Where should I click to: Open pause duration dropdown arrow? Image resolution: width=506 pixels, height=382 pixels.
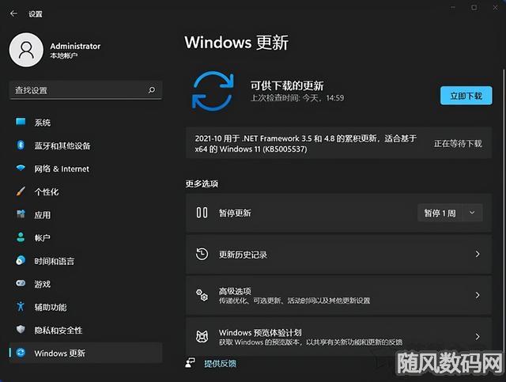472,213
